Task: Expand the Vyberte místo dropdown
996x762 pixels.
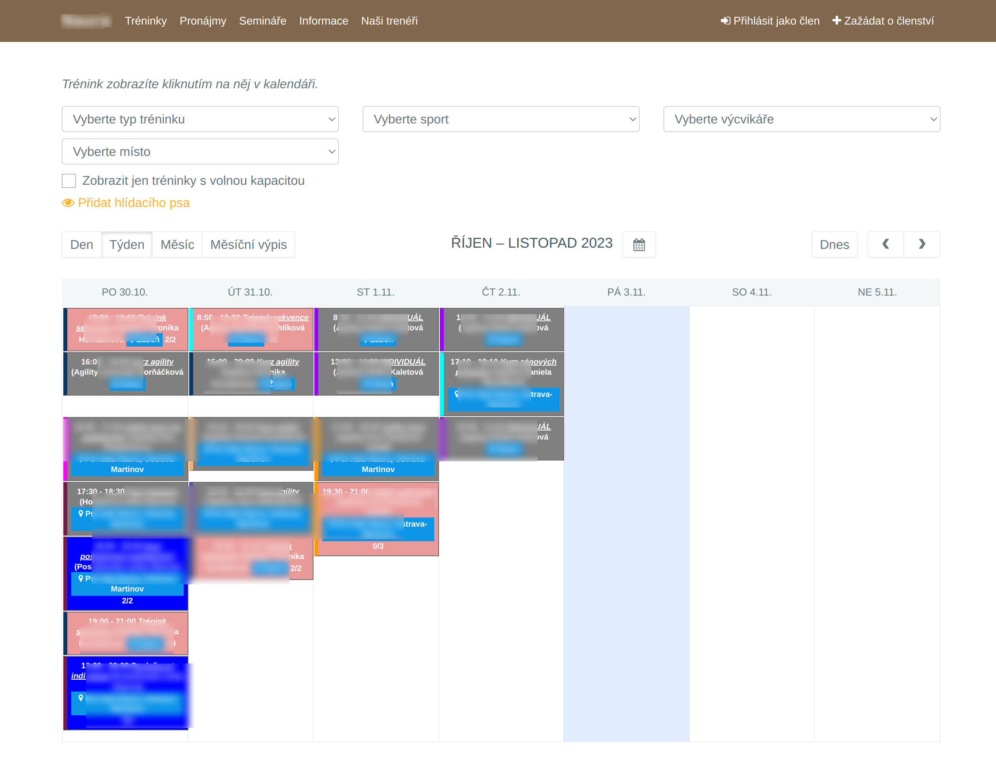Action: point(200,152)
